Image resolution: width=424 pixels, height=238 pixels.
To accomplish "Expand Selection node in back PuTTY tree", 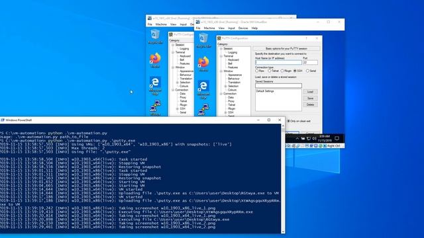I will click(x=177, y=82).
